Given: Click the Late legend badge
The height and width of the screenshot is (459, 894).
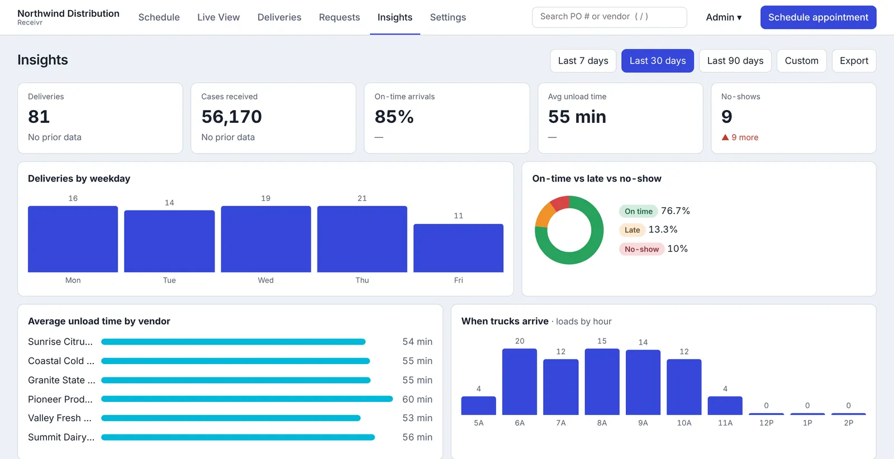Looking at the screenshot, I should point(632,230).
